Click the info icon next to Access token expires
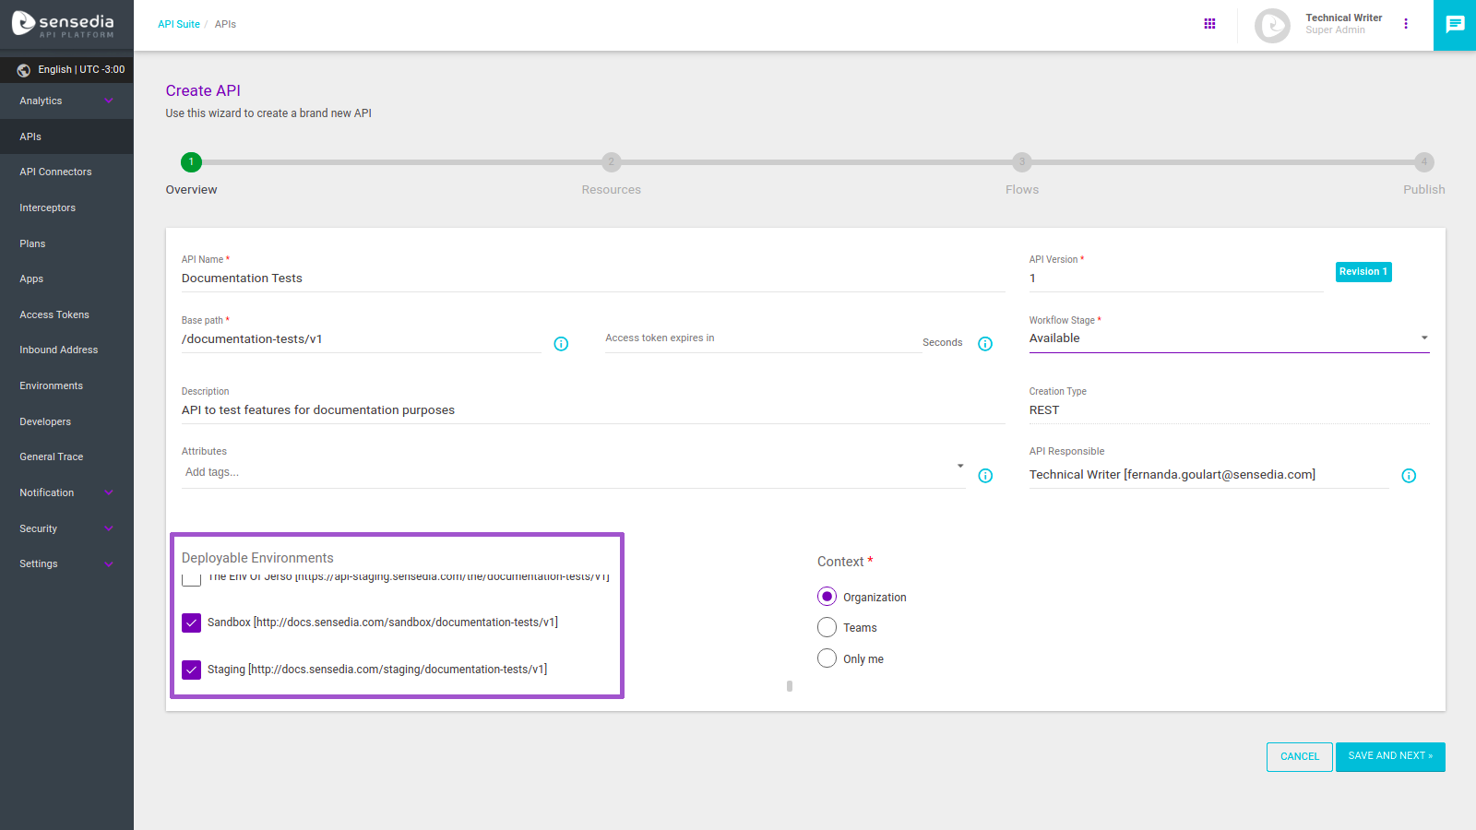Viewport: 1476px width, 830px height. (x=984, y=343)
